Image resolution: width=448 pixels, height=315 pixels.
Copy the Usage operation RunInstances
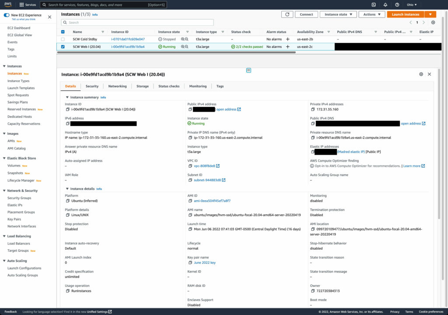point(68,291)
